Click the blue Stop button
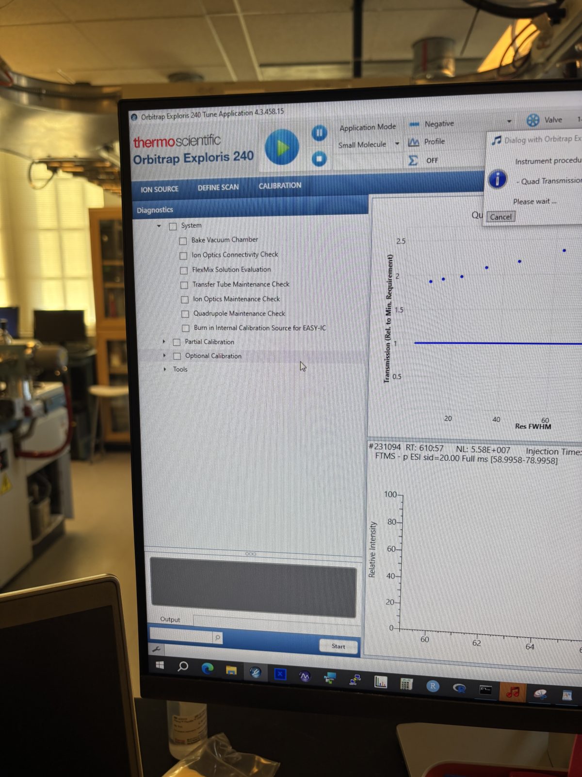Screen dimensions: 582x777 pyautogui.click(x=319, y=159)
